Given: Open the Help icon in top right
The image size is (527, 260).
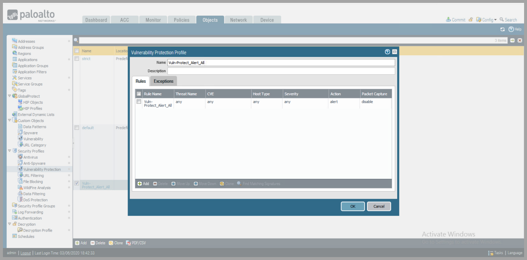Looking at the screenshot, I should (511, 29).
